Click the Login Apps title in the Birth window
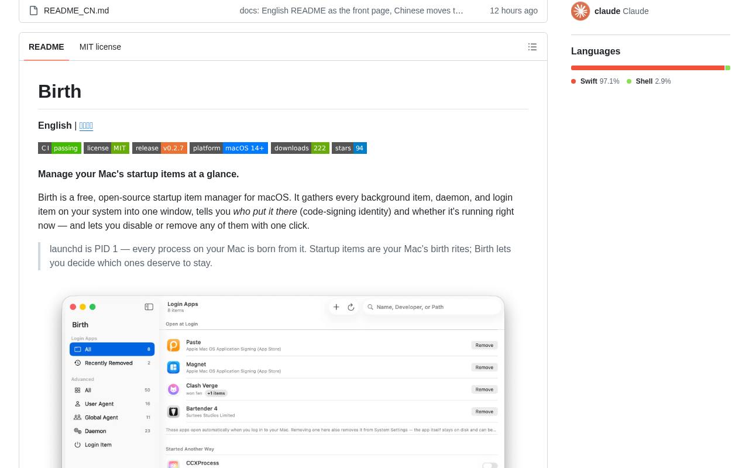The width and height of the screenshot is (749, 468). tap(183, 304)
